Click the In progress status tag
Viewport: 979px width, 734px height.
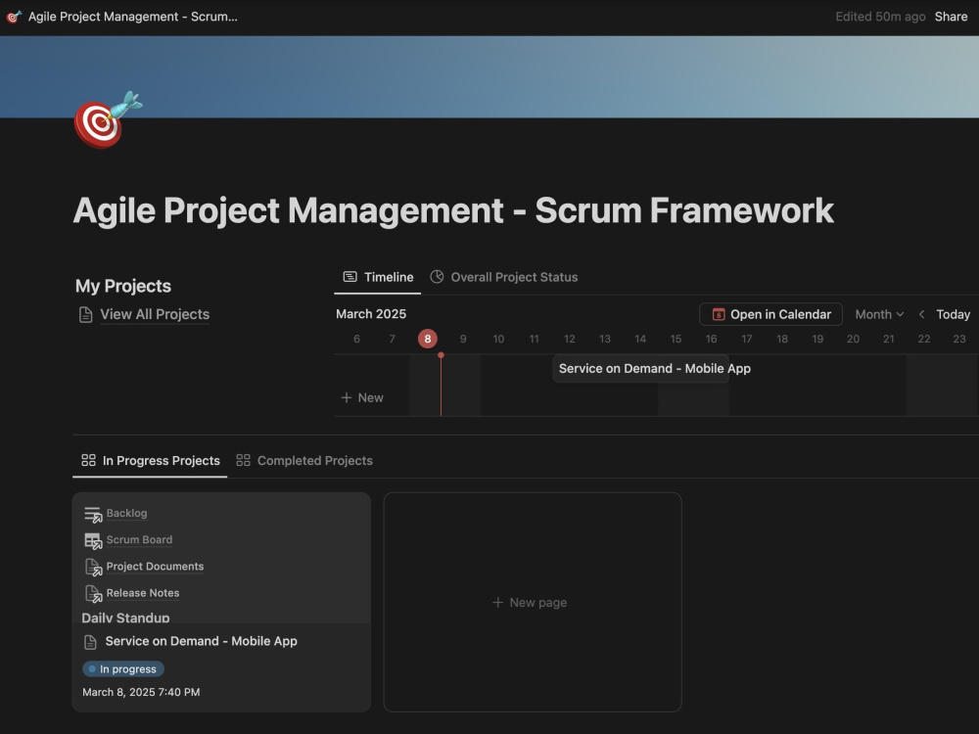click(123, 669)
